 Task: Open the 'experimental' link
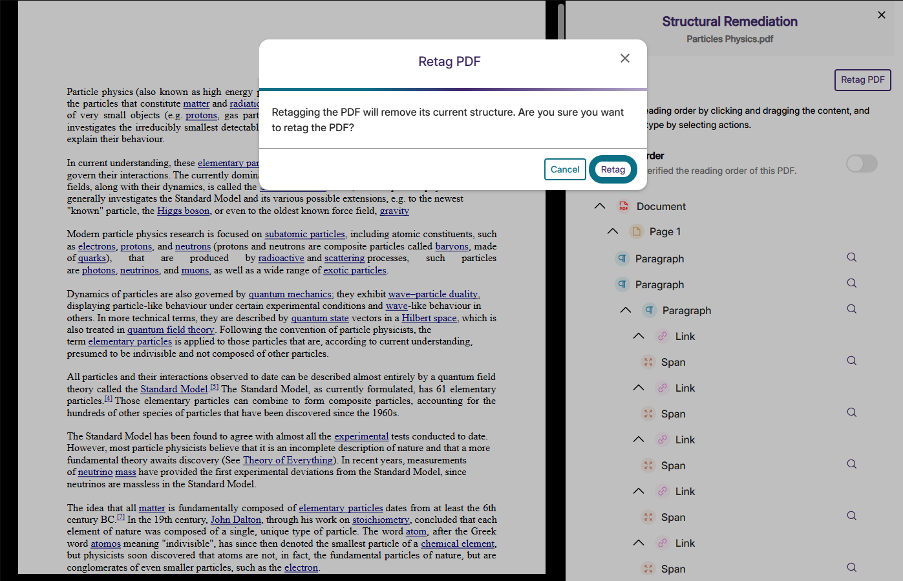(361, 436)
